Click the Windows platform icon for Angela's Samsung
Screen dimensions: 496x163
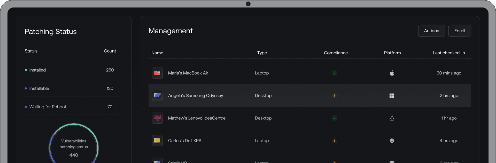coord(392,96)
